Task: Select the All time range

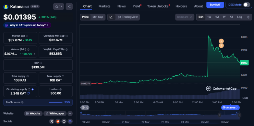Action: click(x=231, y=17)
